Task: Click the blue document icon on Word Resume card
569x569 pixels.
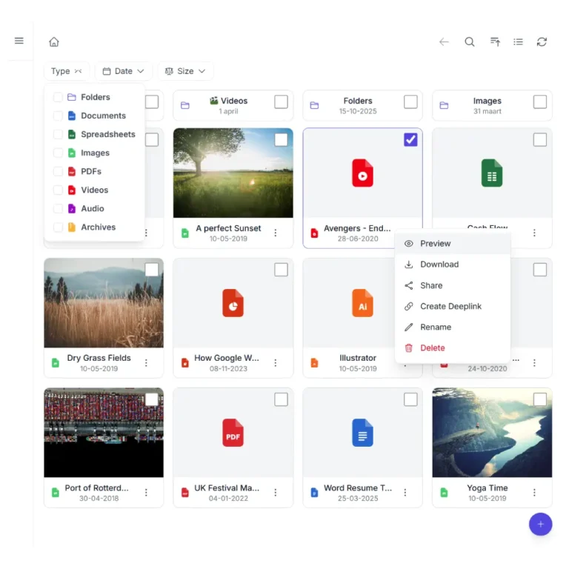Action: click(362, 433)
